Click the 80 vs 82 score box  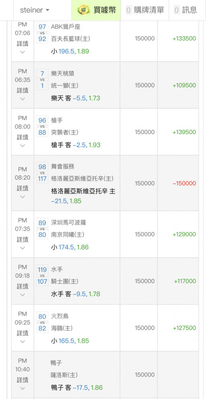pos(42,322)
